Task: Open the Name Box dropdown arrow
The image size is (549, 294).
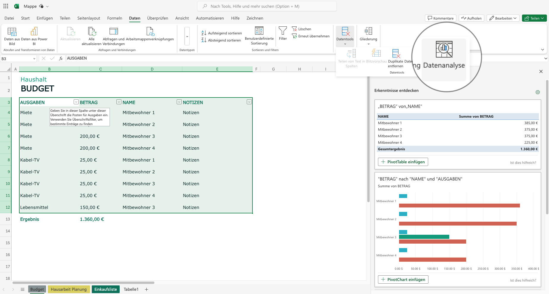Action: (34, 59)
